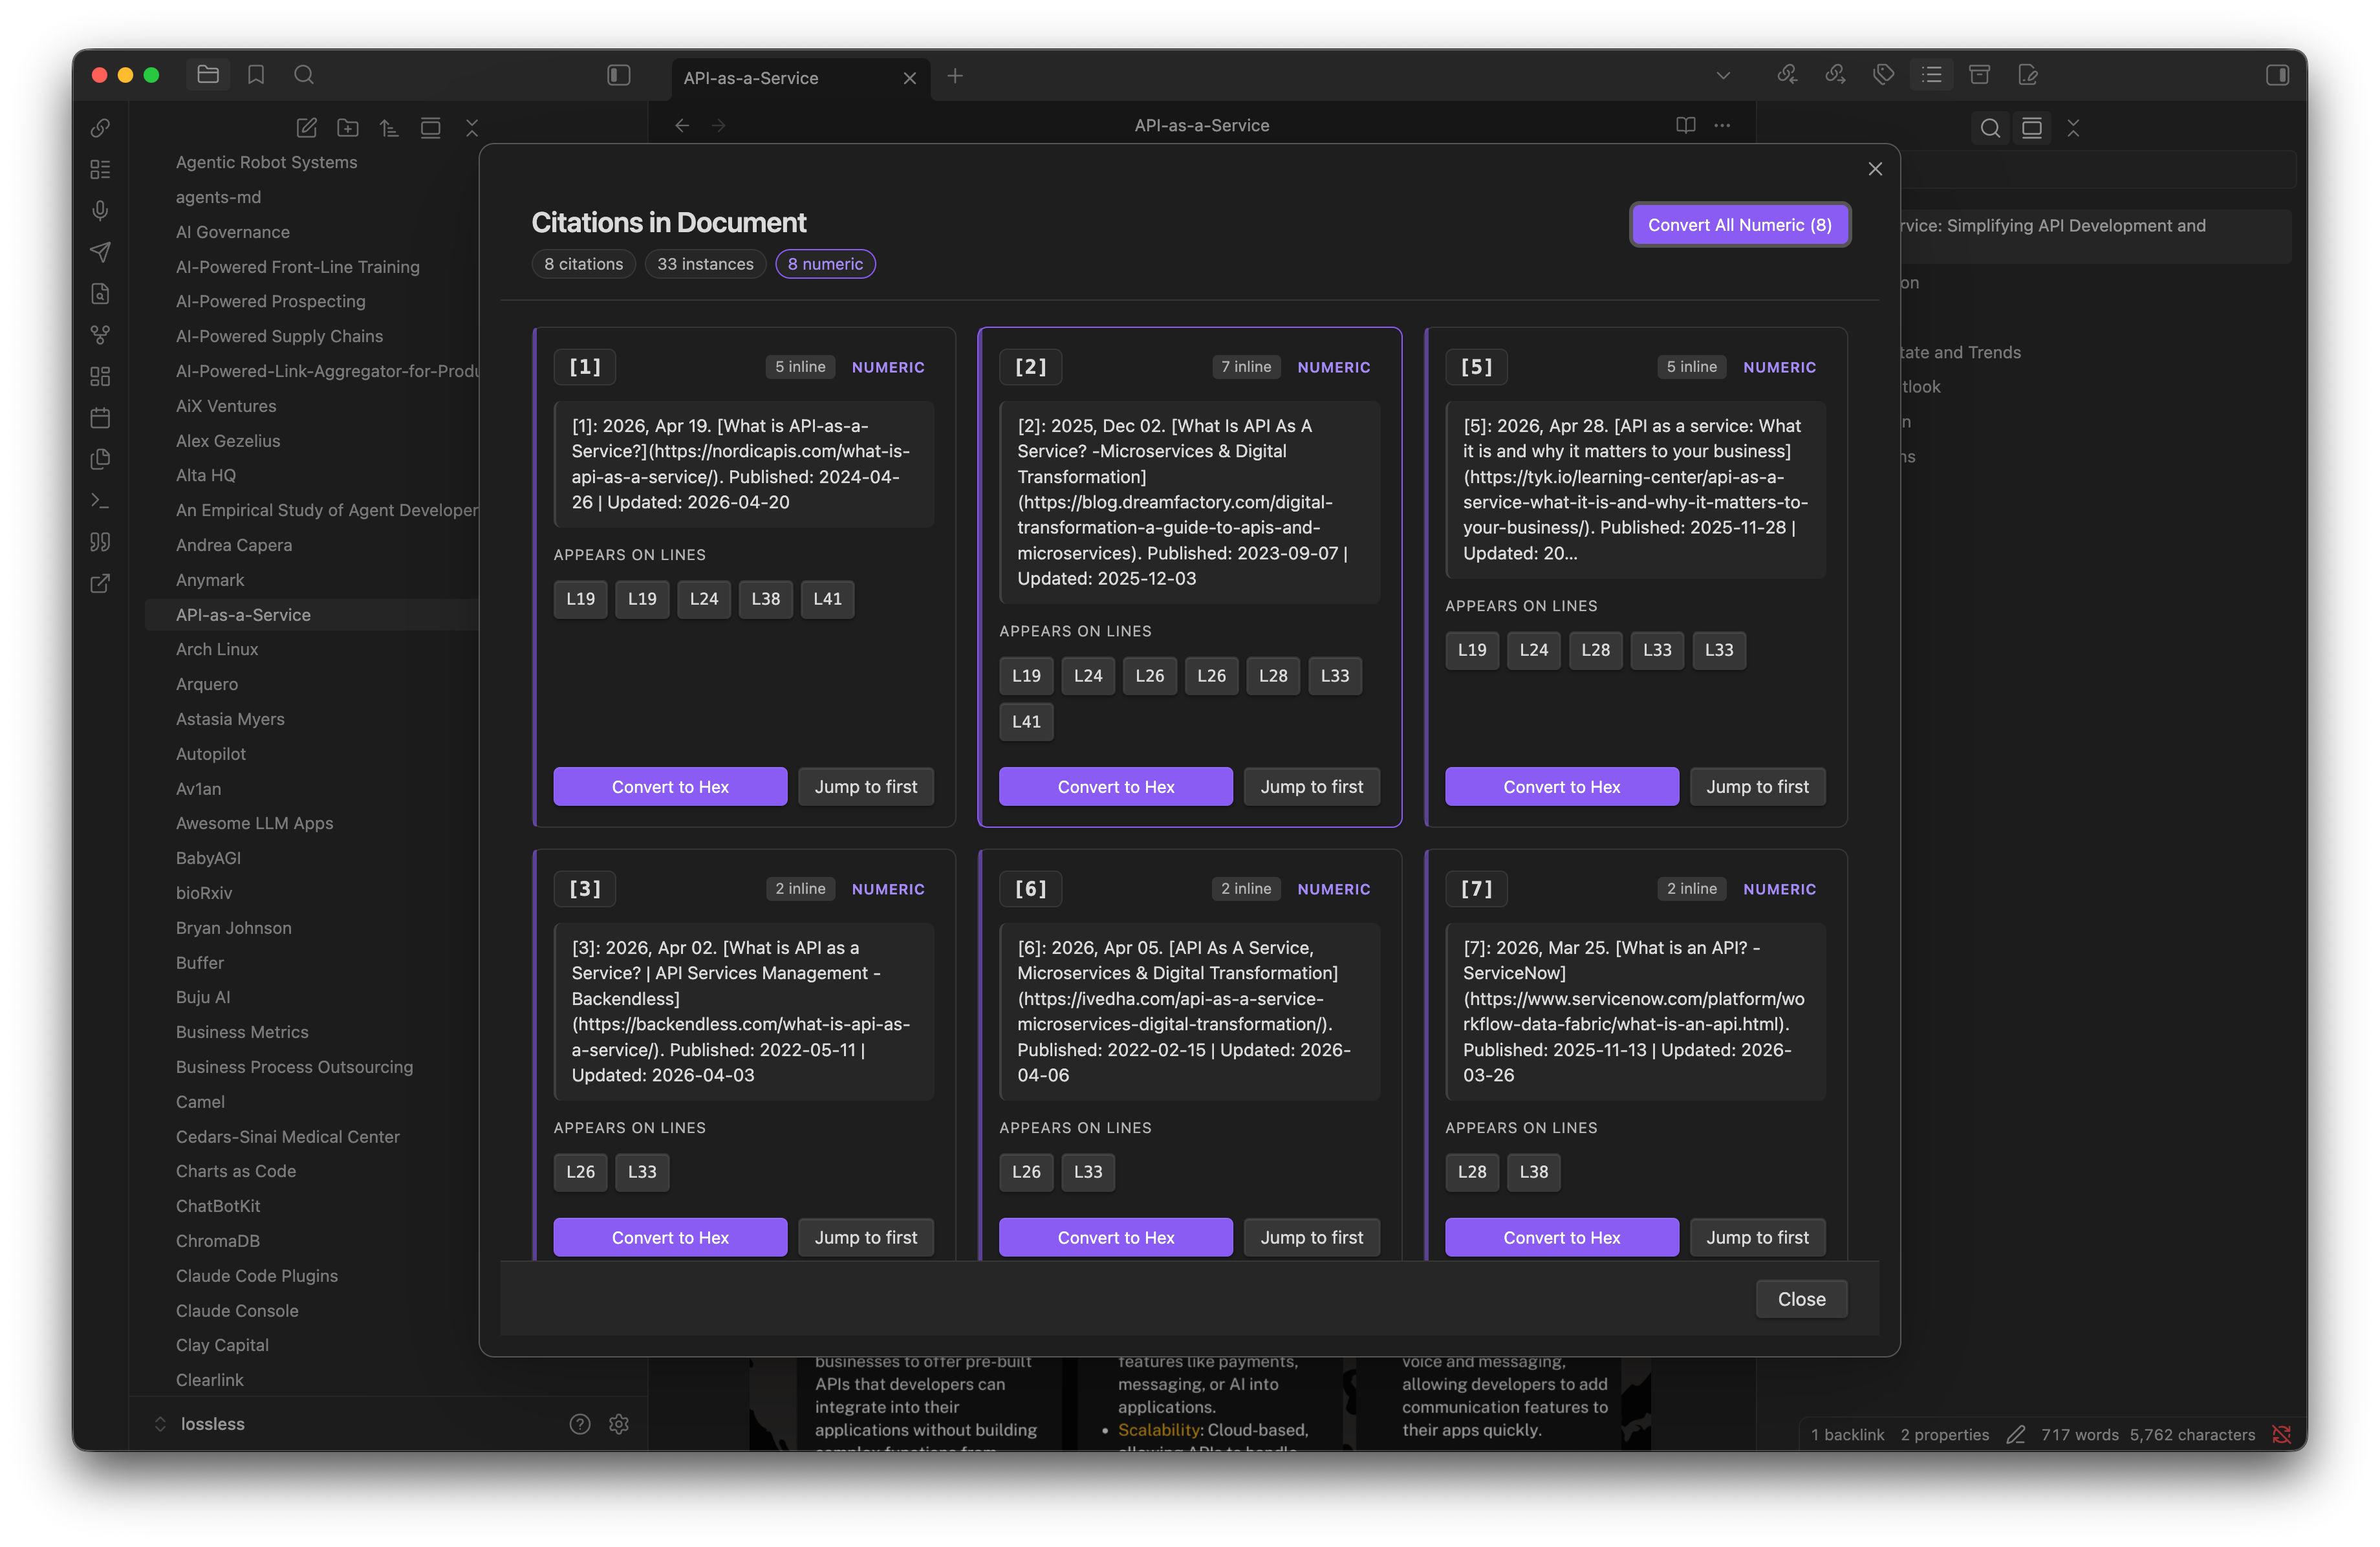Open the settings gear icon
The image size is (2380, 1547).
(x=619, y=1424)
